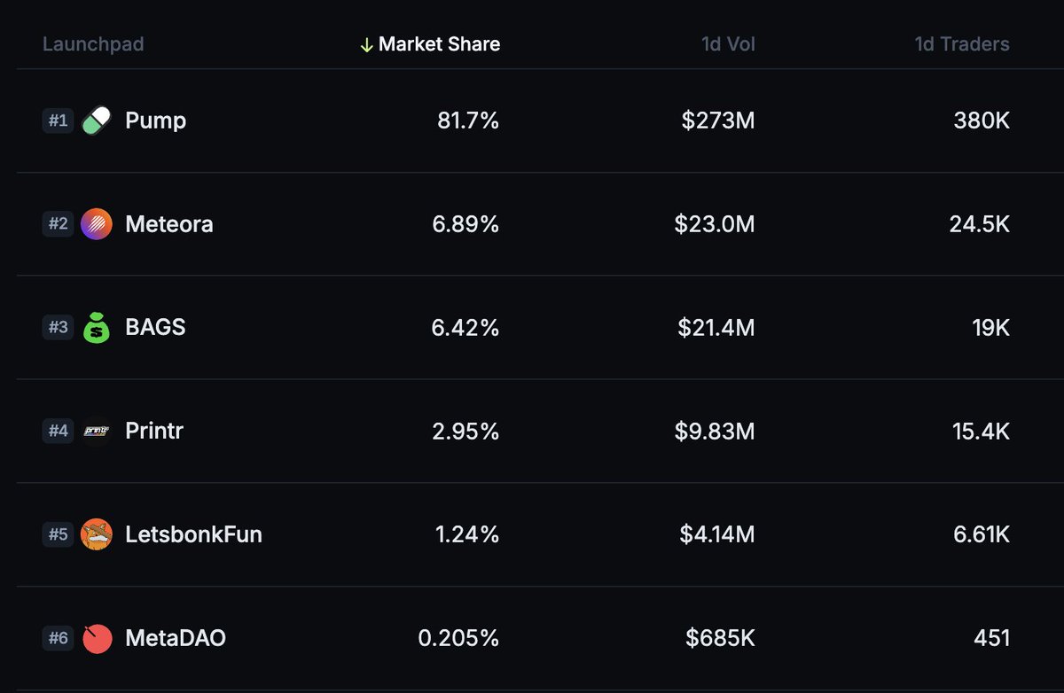Click the MetaDAO red circle icon
1064x693 pixels.
pyautogui.click(x=97, y=638)
